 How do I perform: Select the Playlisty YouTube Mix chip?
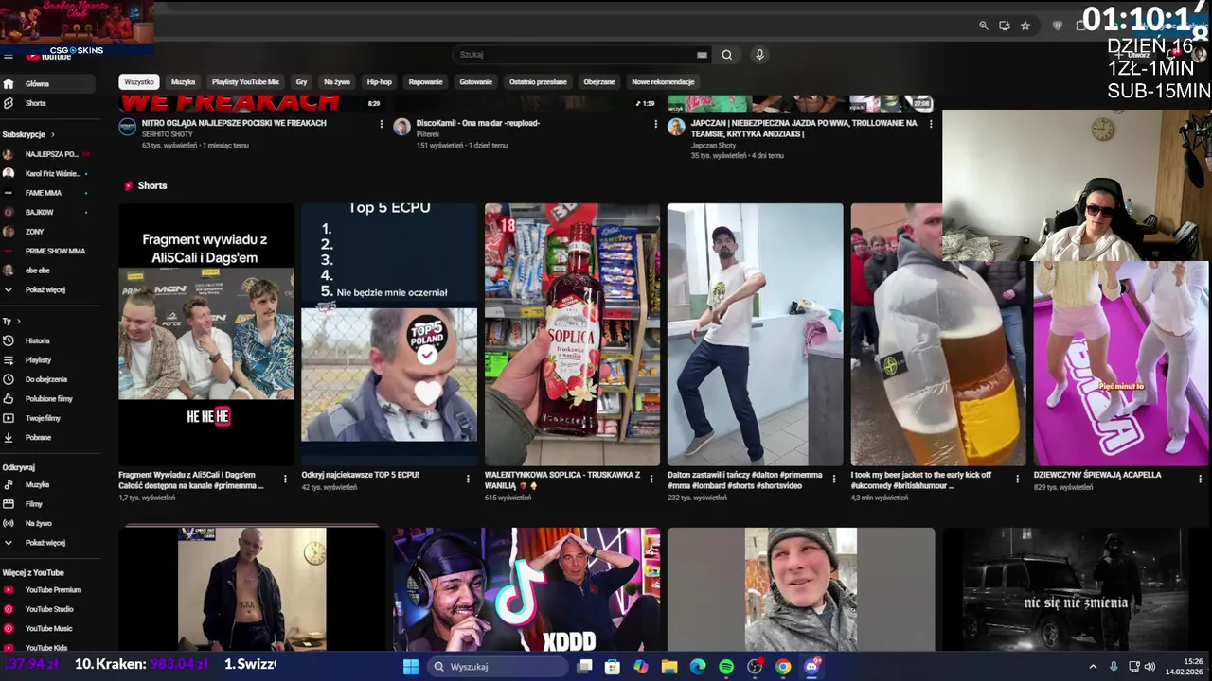pos(245,82)
